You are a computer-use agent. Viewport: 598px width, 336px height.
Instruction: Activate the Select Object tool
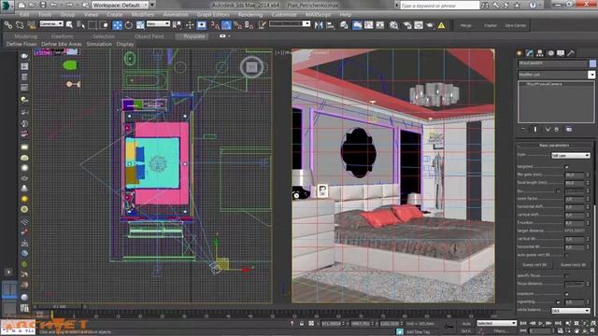click(x=69, y=25)
